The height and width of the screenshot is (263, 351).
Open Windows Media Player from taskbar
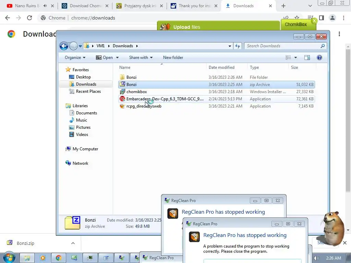[x=43, y=258]
